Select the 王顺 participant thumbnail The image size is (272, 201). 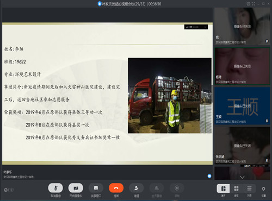(x=242, y=106)
